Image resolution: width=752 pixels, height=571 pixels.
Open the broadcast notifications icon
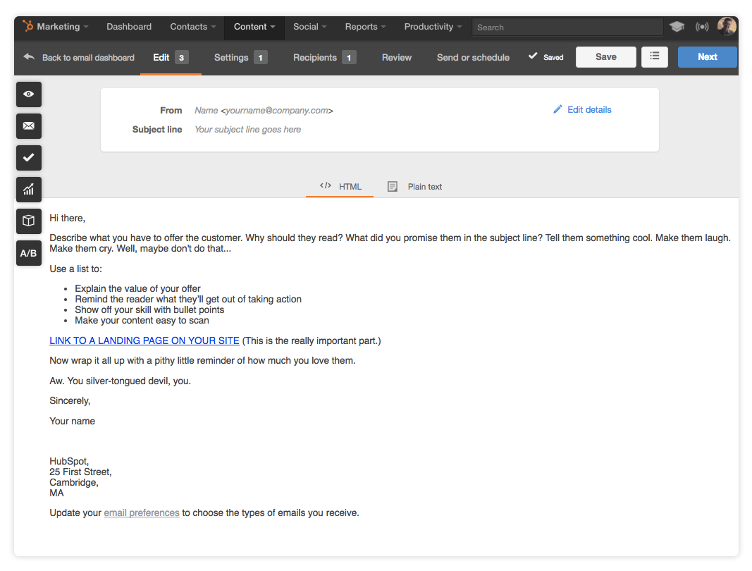click(702, 27)
